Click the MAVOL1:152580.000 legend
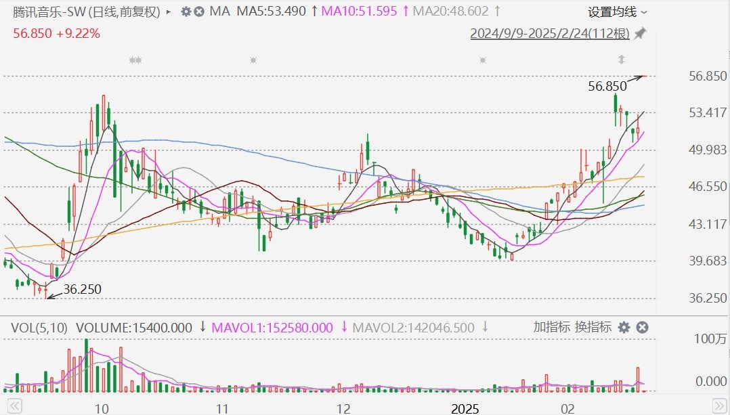Image resolution: width=730 pixels, height=415 pixels. click(x=273, y=328)
